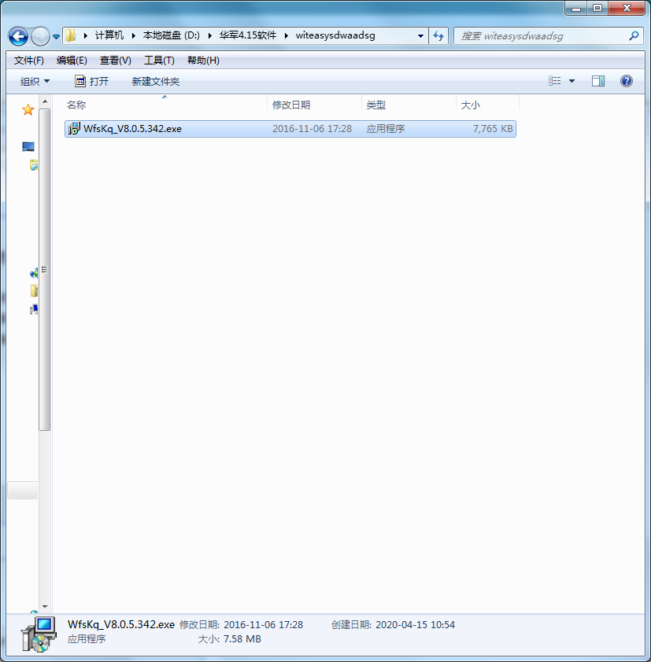Viewport: 651px width, 662px height.
Task: Select the Desktop icon in navigation pane
Action: point(28,146)
